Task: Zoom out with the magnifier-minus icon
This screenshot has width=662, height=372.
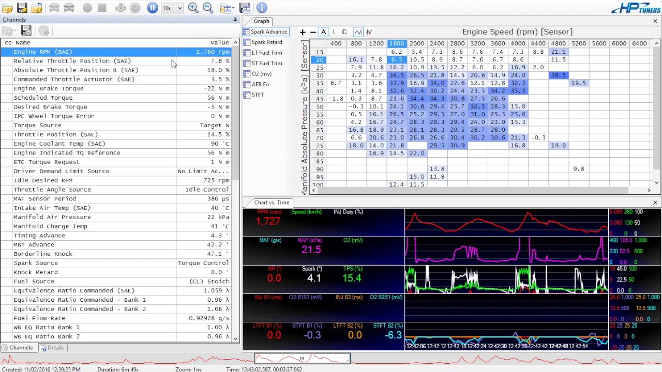Action: (207, 8)
